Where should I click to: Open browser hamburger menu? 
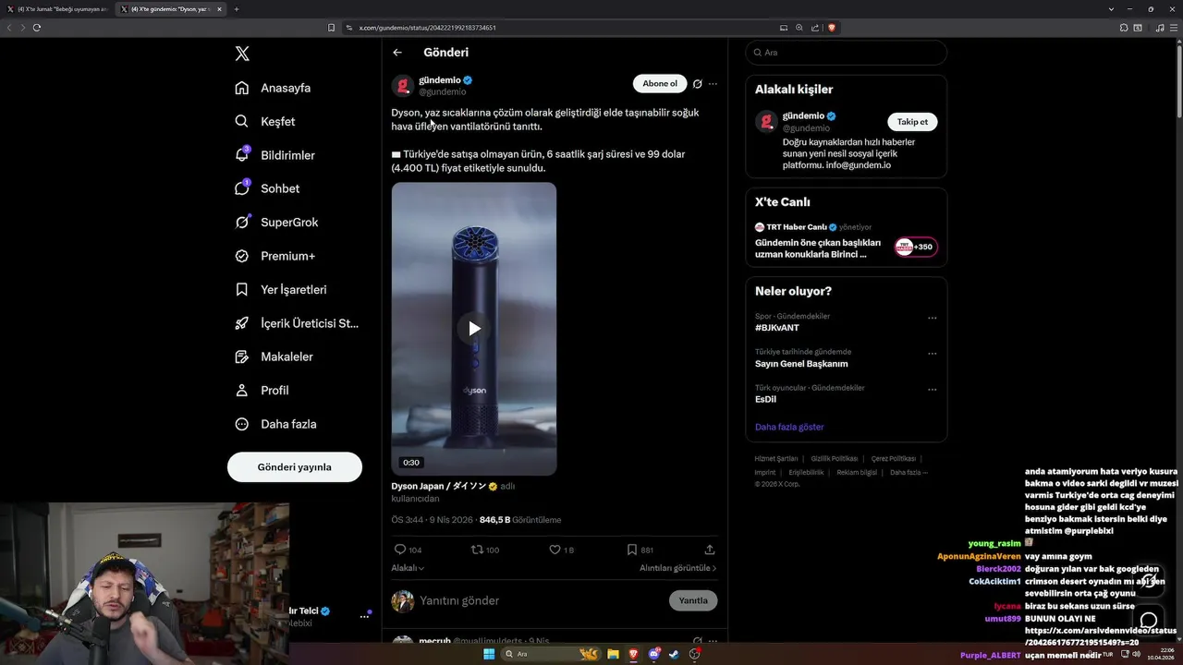(1173, 28)
